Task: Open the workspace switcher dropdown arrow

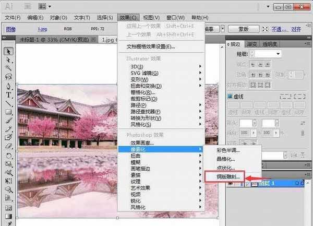Action: point(268,6)
